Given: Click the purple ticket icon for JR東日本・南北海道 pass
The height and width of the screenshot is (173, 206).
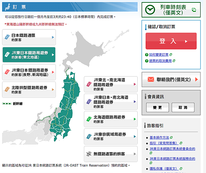Looking at the screenshot, I should tap(89, 102).
